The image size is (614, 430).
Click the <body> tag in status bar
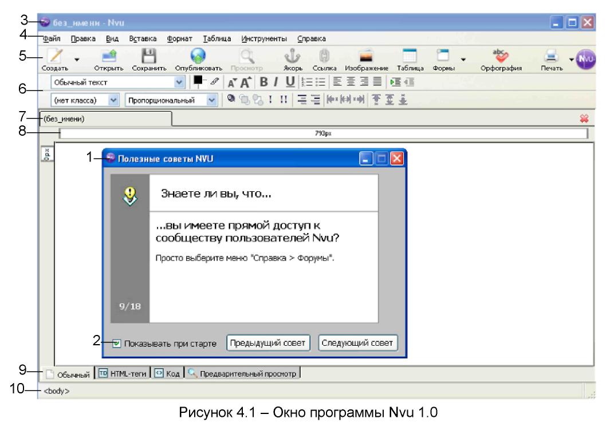point(57,391)
